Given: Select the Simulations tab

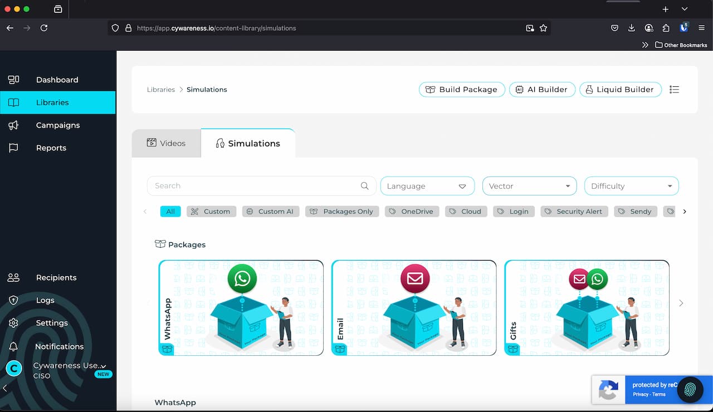Looking at the screenshot, I should pyautogui.click(x=248, y=143).
